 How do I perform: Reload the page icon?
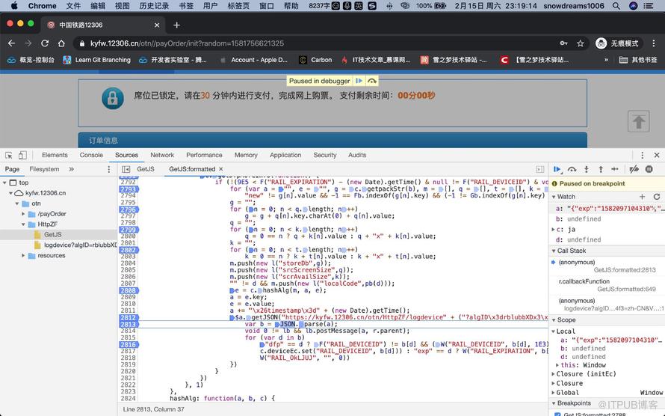coord(45,43)
